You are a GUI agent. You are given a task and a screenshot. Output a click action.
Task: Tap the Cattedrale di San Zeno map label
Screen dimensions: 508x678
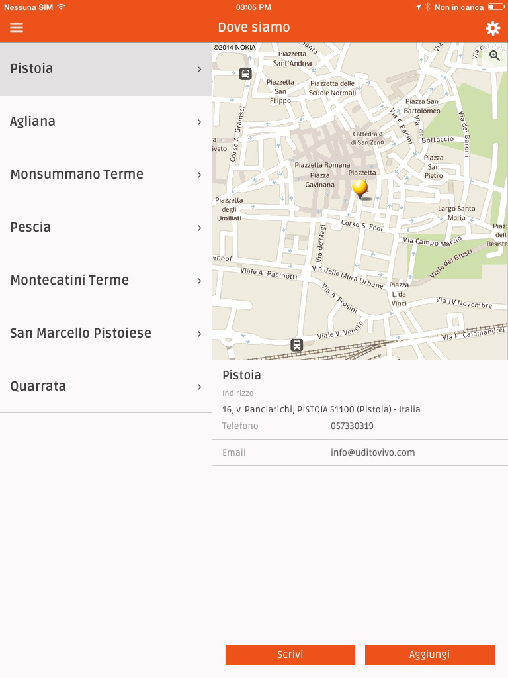coord(367,138)
